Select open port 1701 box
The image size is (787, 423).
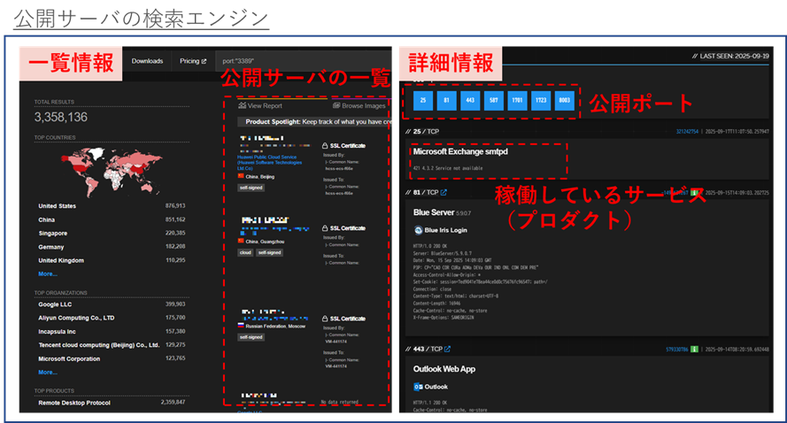tap(518, 100)
